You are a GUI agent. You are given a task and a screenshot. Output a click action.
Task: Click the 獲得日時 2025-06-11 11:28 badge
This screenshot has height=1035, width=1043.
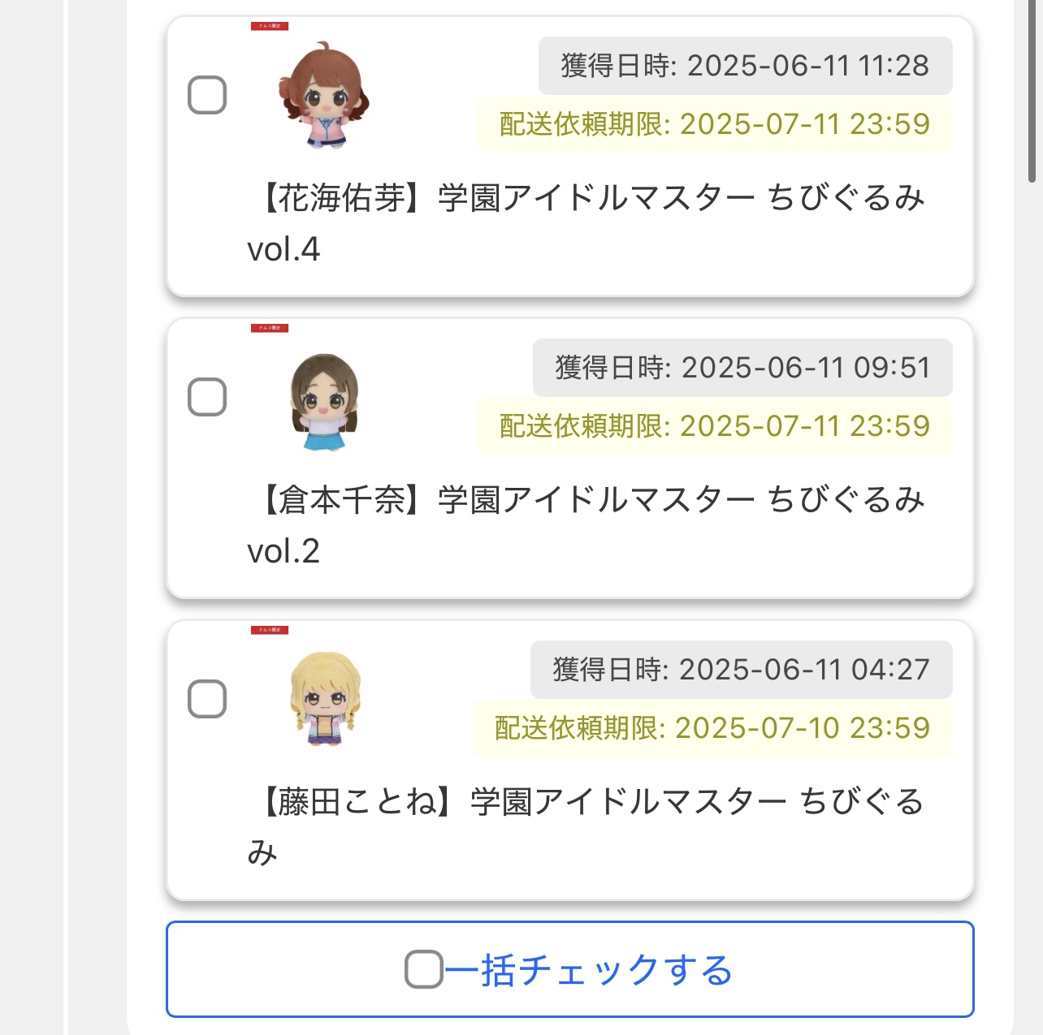(745, 66)
